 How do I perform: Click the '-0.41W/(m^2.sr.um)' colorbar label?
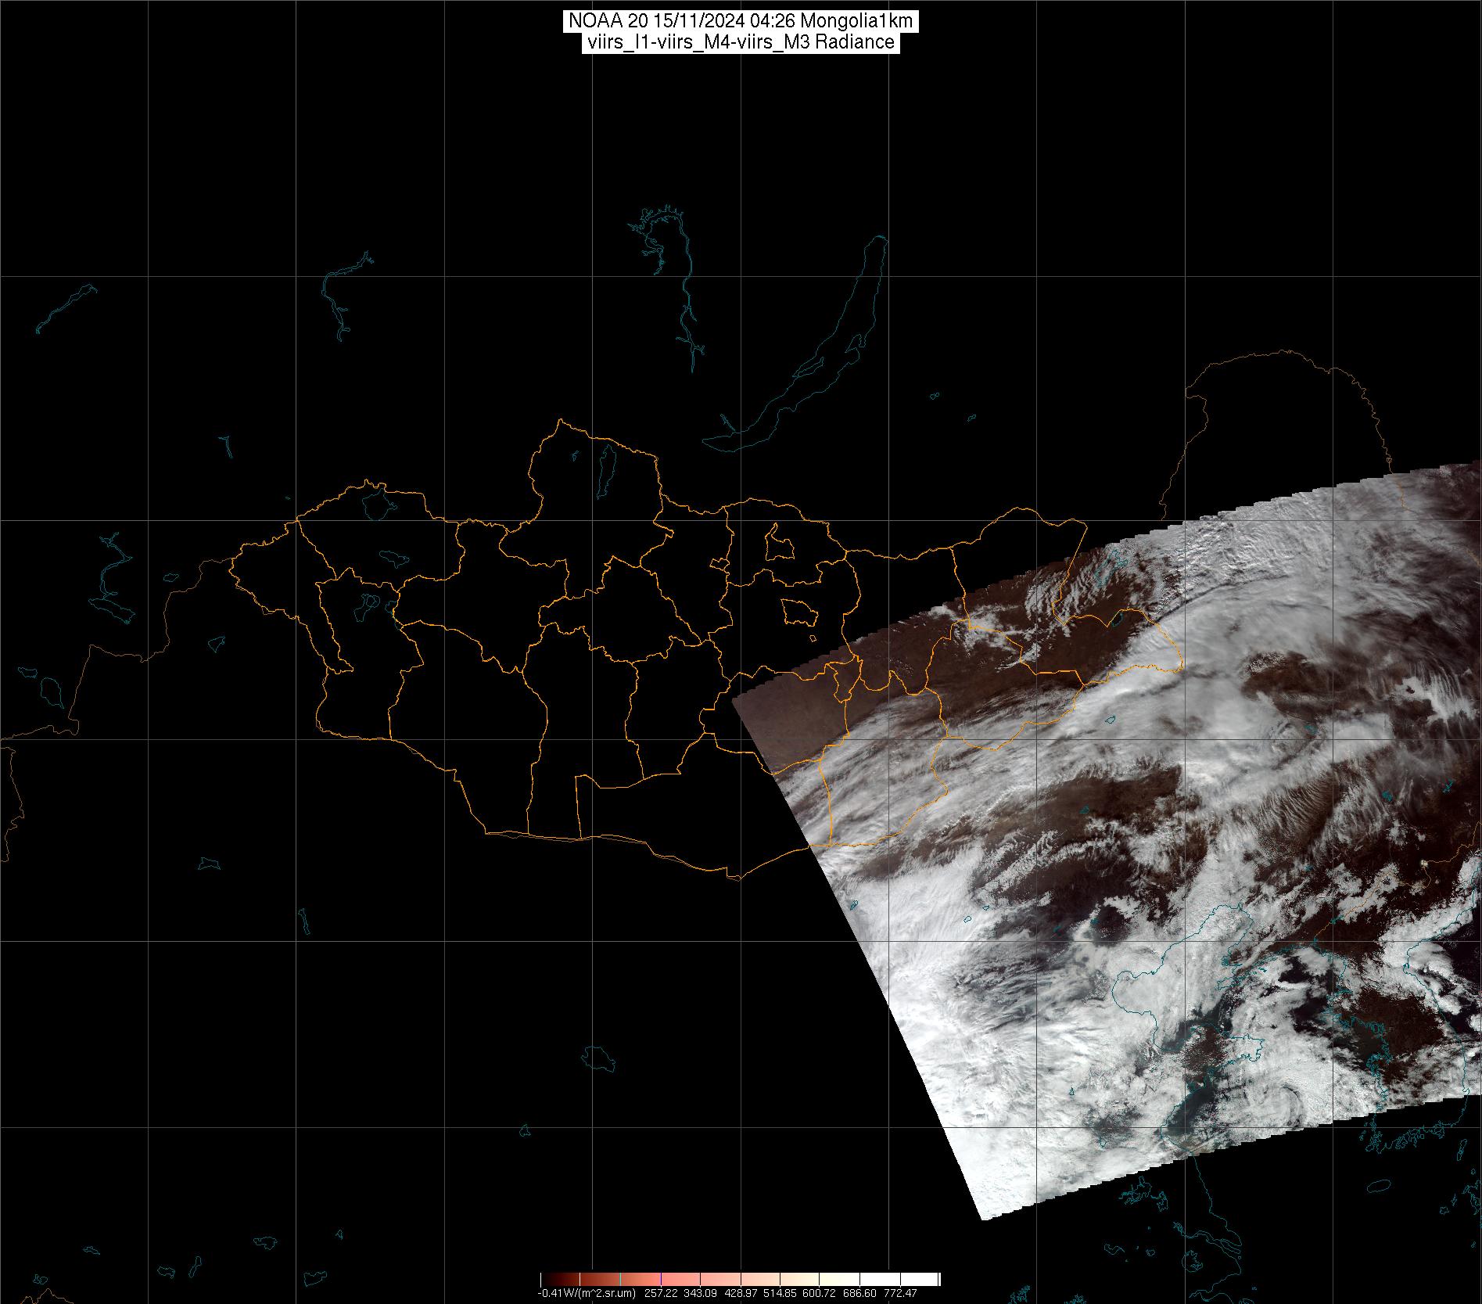587,1293
